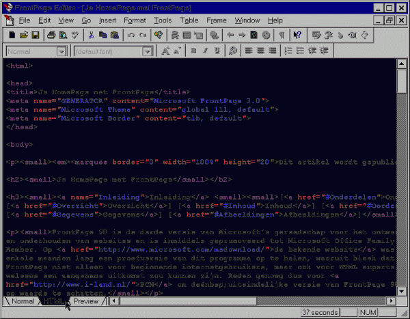This screenshot has width=410, height=319.
Task: Open the Edit menu
Action: [x=44, y=20]
